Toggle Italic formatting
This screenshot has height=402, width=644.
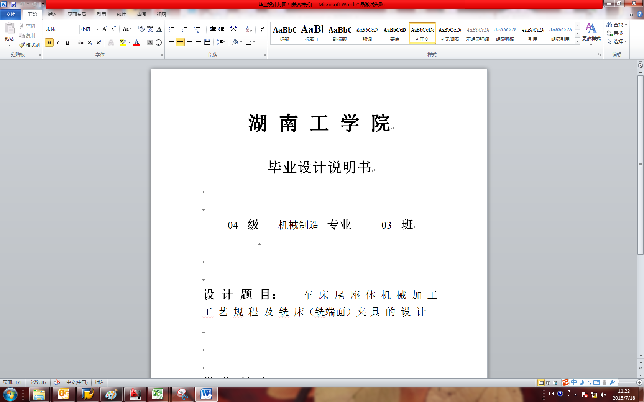point(58,42)
